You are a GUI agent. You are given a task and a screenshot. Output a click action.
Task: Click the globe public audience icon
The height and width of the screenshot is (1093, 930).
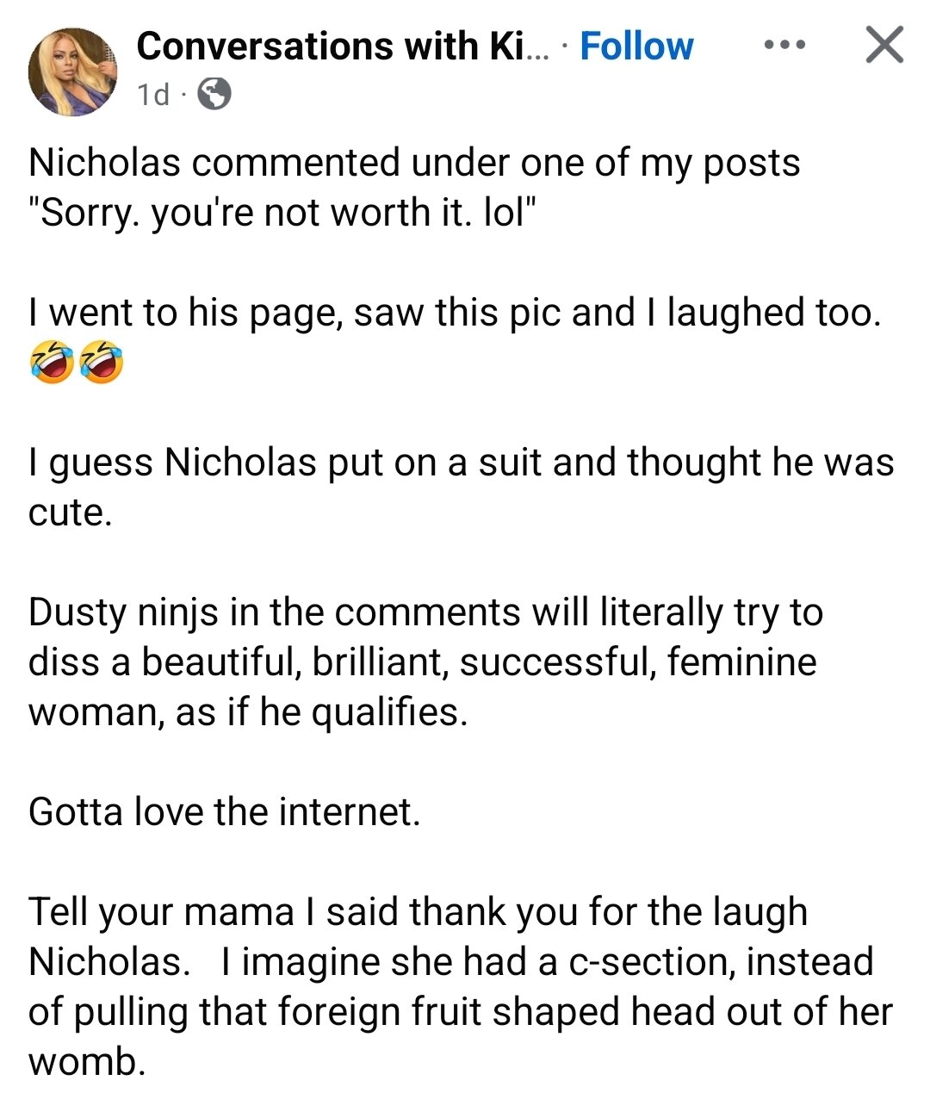point(214,94)
